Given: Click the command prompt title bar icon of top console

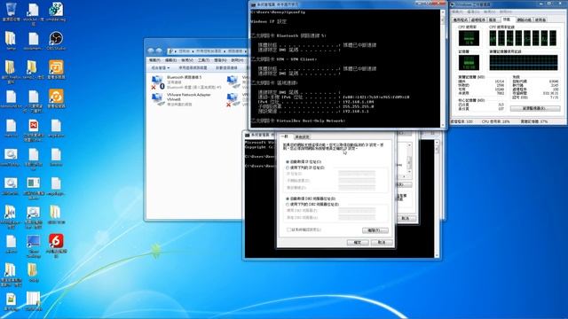Looking at the screenshot, I should point(253,4).
